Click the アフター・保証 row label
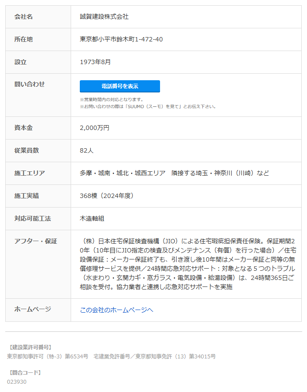The height and width of the screenshot is (392, 307). (36, 241)
